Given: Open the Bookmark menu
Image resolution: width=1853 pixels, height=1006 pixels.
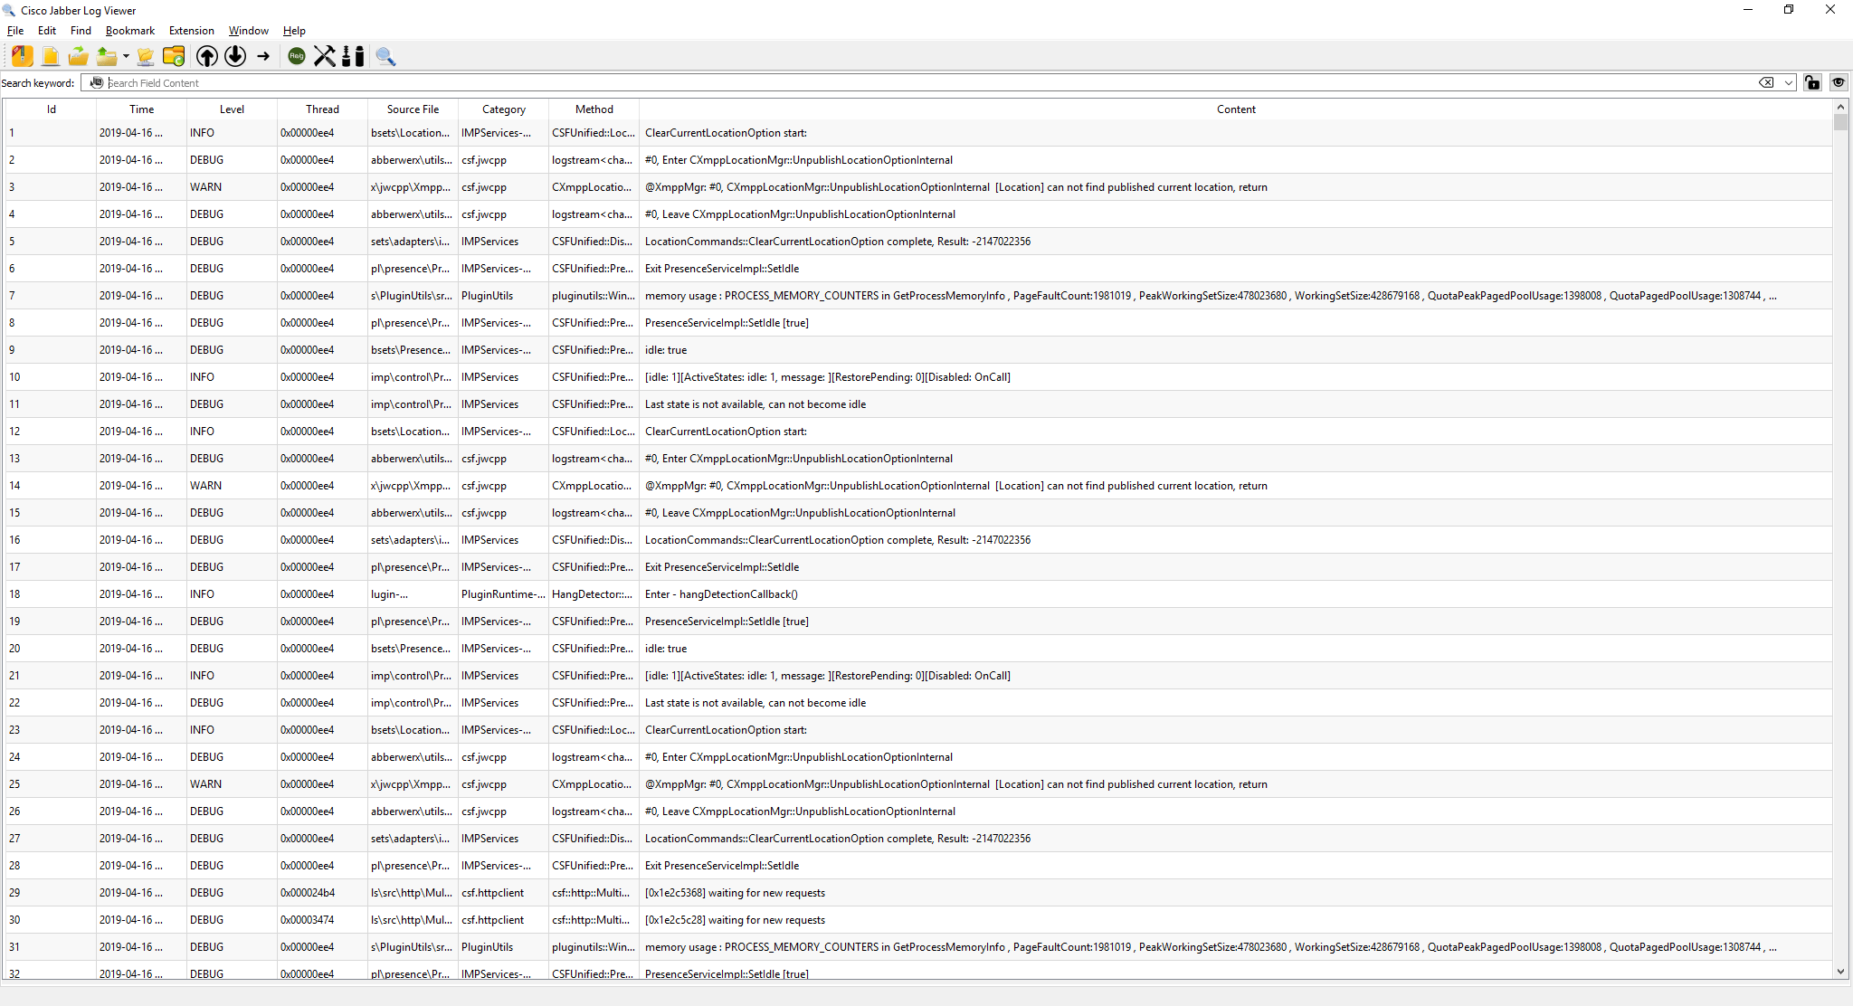Looking at the screenshot, I should (x=129, y=31).
